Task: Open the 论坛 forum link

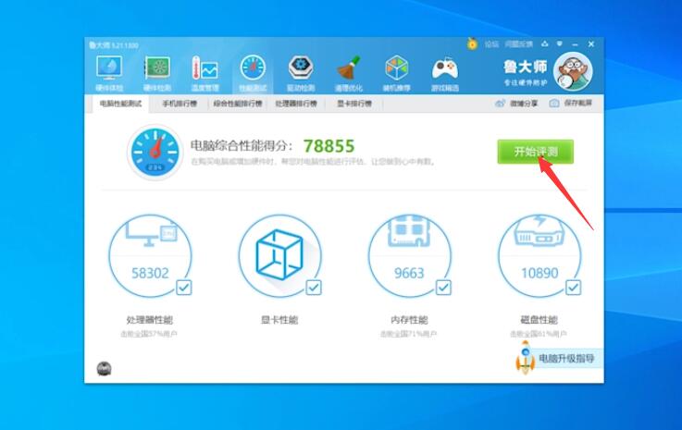Action: (x=491, y=43)
